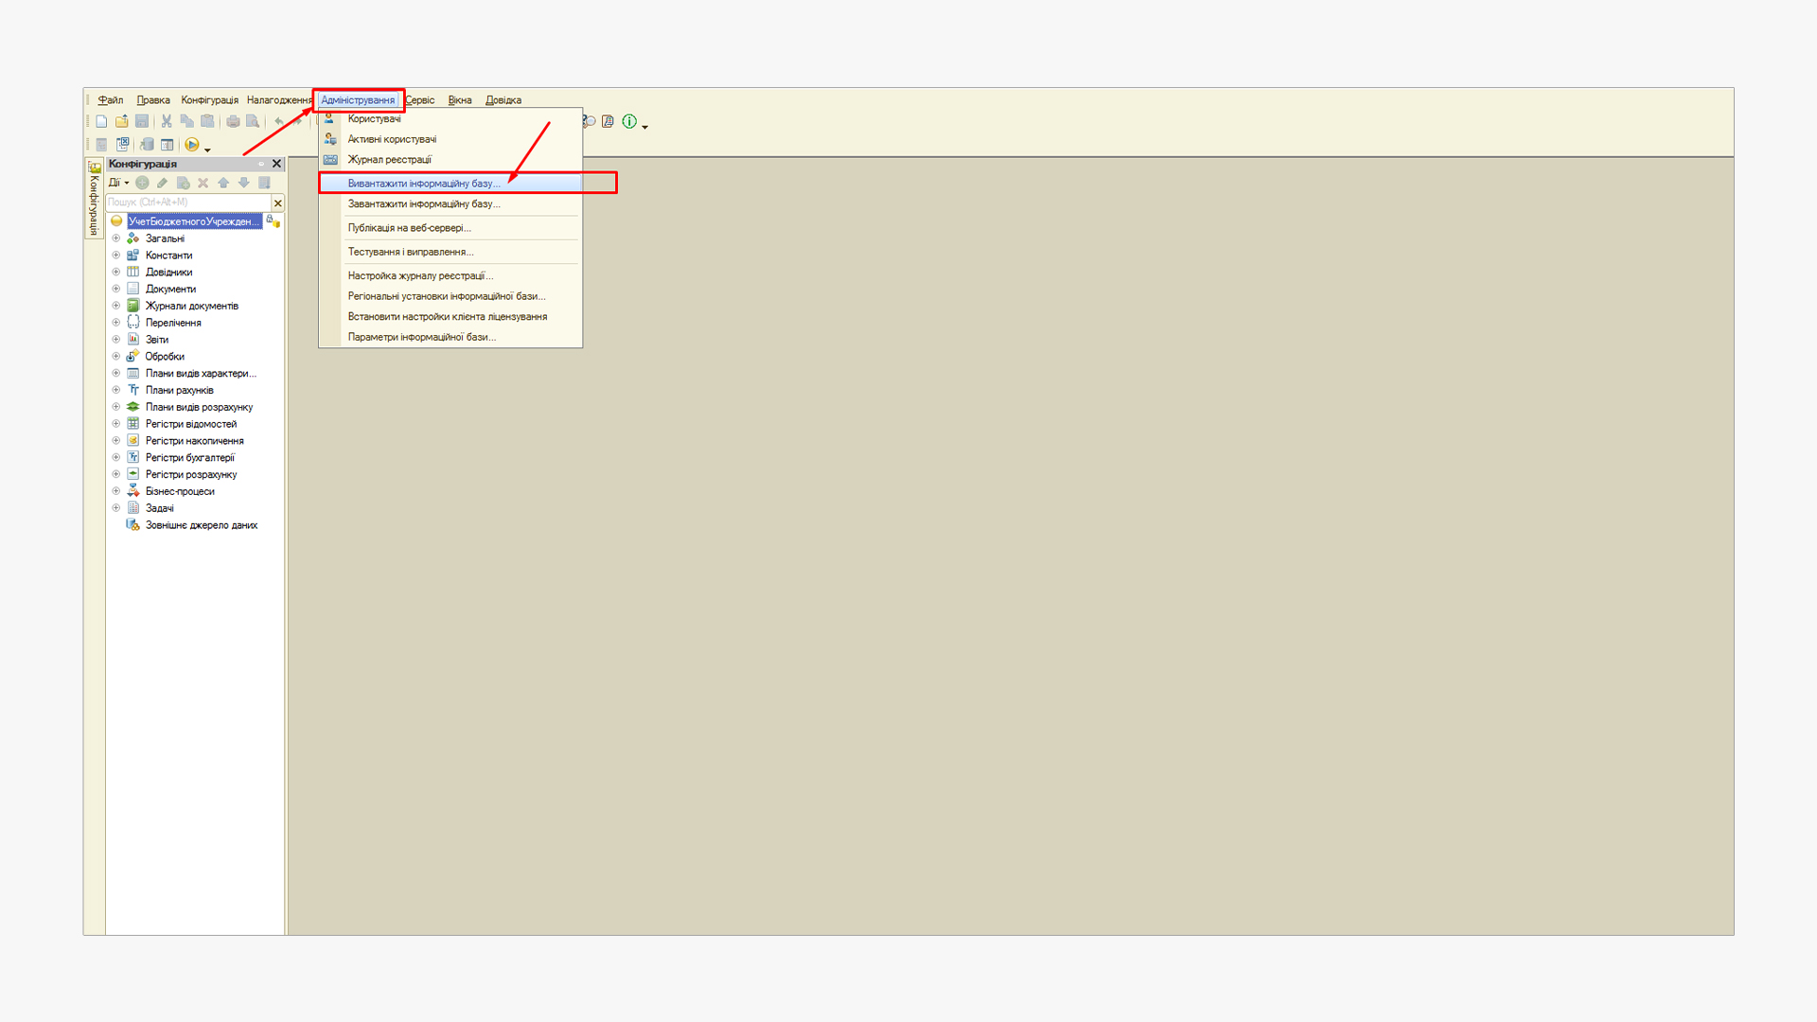Expand the Документи tree node

coord(116,289)
